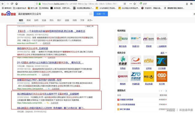Bookmark this page with the star icon
This screenshot has height=113, width=195.
pos(135,4)
